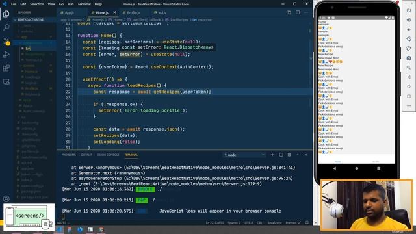Maximize the panel with chevron up
This screenshot has height=234, width=416.
298,155
